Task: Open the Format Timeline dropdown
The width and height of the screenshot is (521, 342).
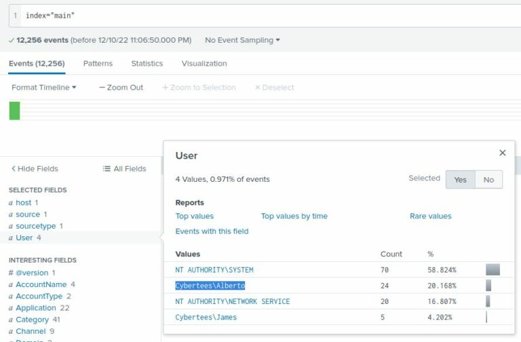Action: 44,88
